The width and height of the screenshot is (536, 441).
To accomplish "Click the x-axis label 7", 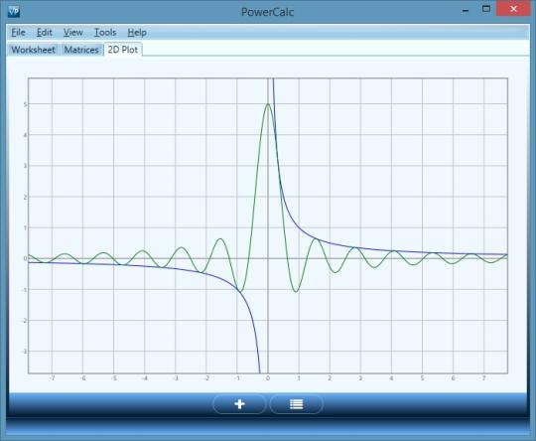I will click(x=484, y=378).
